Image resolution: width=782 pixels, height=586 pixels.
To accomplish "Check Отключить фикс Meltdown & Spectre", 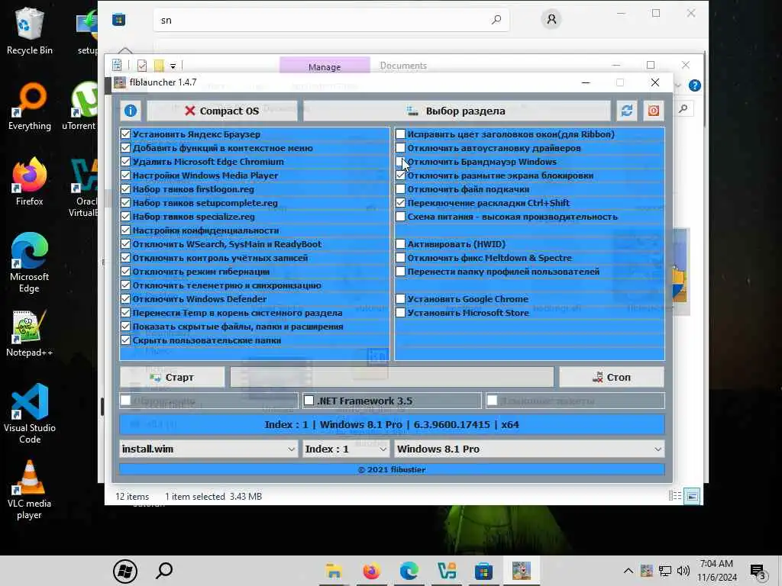I will (x=400, y=258).
